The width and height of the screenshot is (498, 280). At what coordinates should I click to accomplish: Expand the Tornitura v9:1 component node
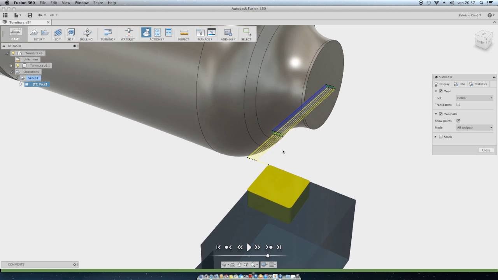coord(11,66)
